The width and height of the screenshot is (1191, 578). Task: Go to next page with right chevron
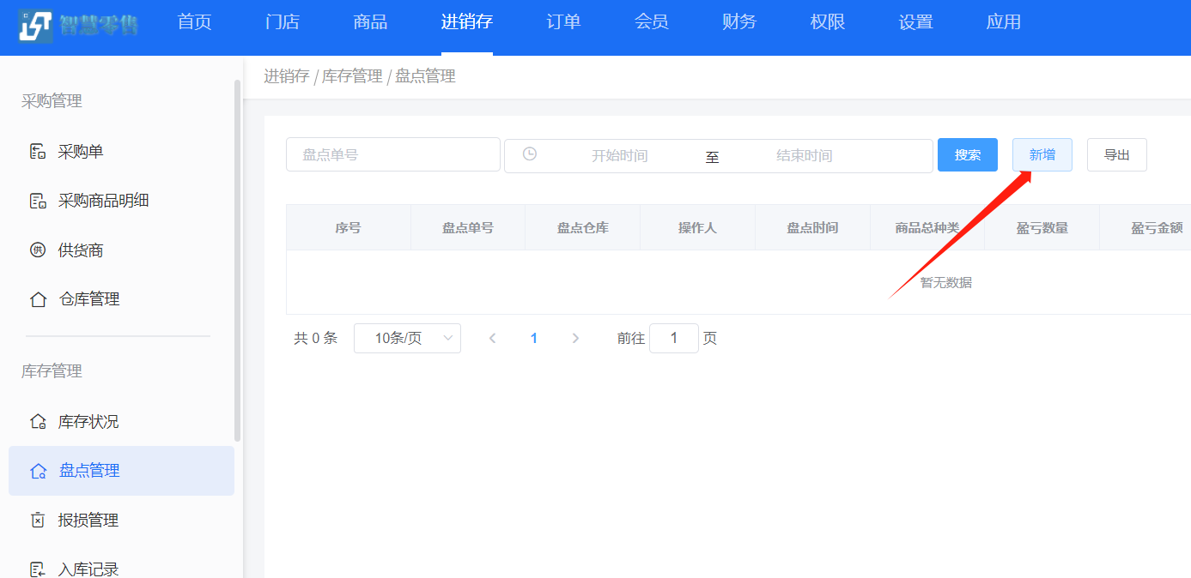click(575, 339)
